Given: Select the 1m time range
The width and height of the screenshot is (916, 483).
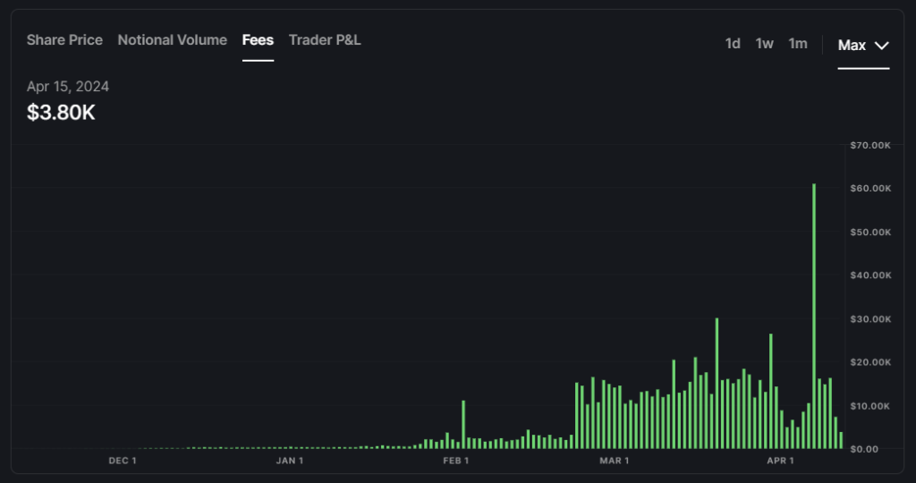Looking at the screenshot, I should click(x=797, y=44).
